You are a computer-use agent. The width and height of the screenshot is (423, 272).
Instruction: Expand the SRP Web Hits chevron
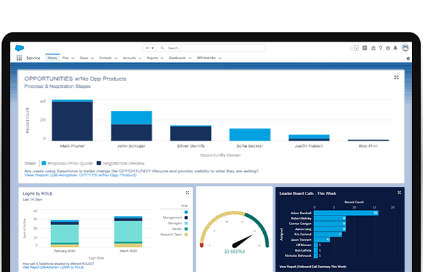[x=220, y=58]
